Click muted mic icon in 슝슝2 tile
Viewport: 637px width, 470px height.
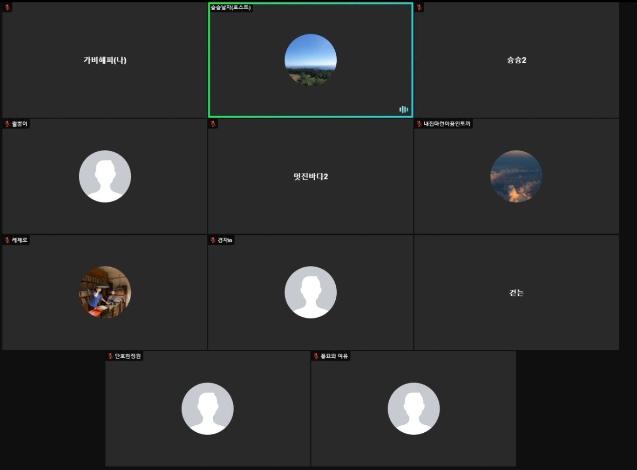[419, 7]
